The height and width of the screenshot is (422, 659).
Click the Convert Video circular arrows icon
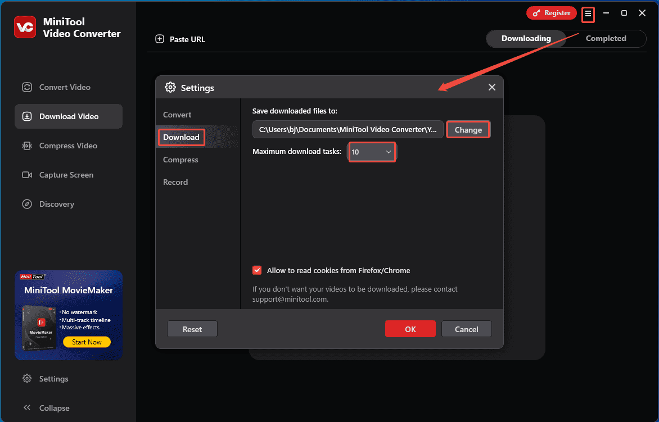click(x=27, y=87)
